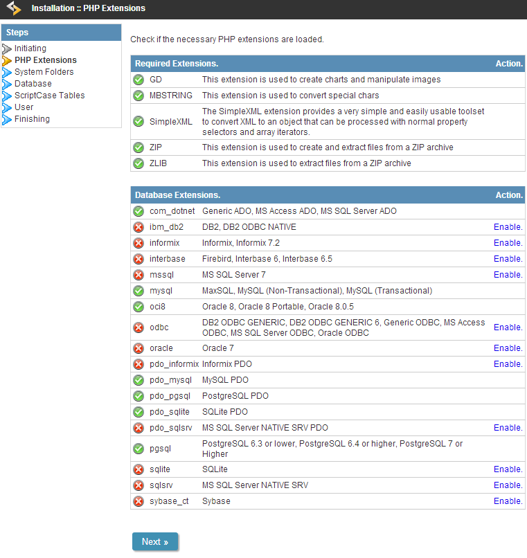The height and width of the screenshot is (558, 527).
Task: Select the Finishing step
Action: (x=32, y=119)
